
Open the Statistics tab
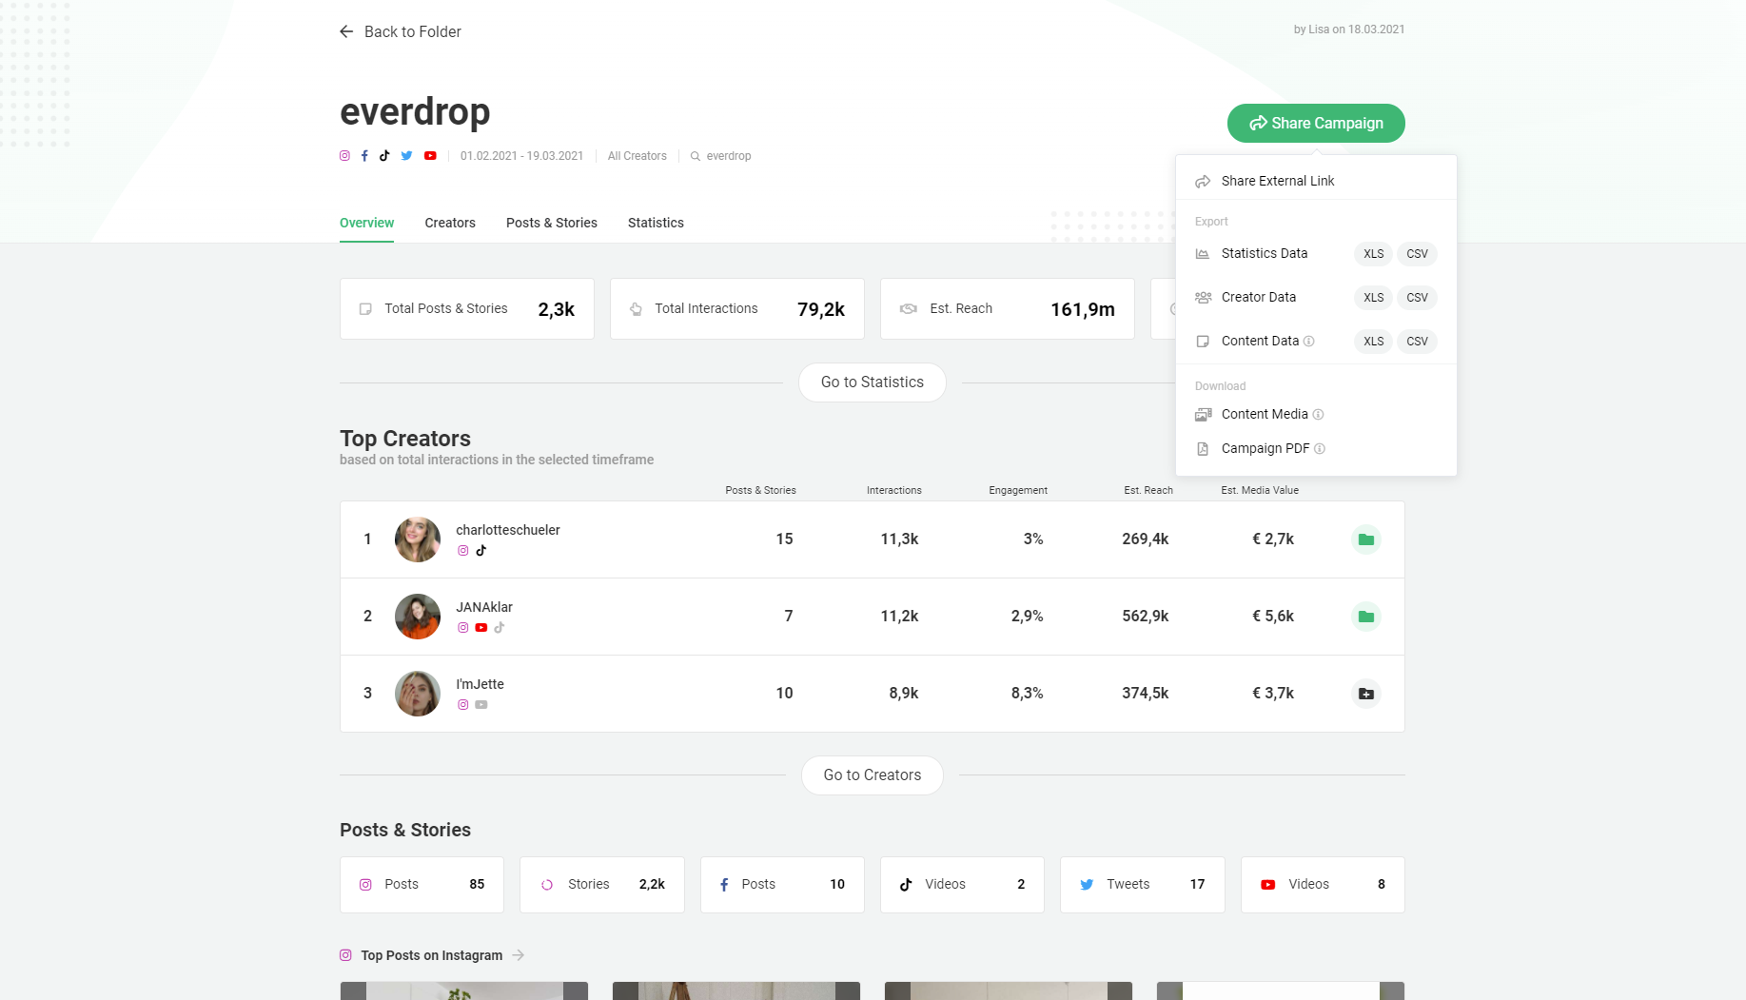point(656,223)
